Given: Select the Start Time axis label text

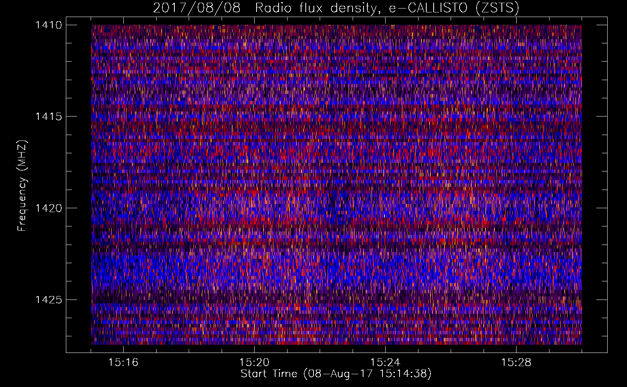Looking at the screenshot, I should pyautogui.click(x=336, y=374).
